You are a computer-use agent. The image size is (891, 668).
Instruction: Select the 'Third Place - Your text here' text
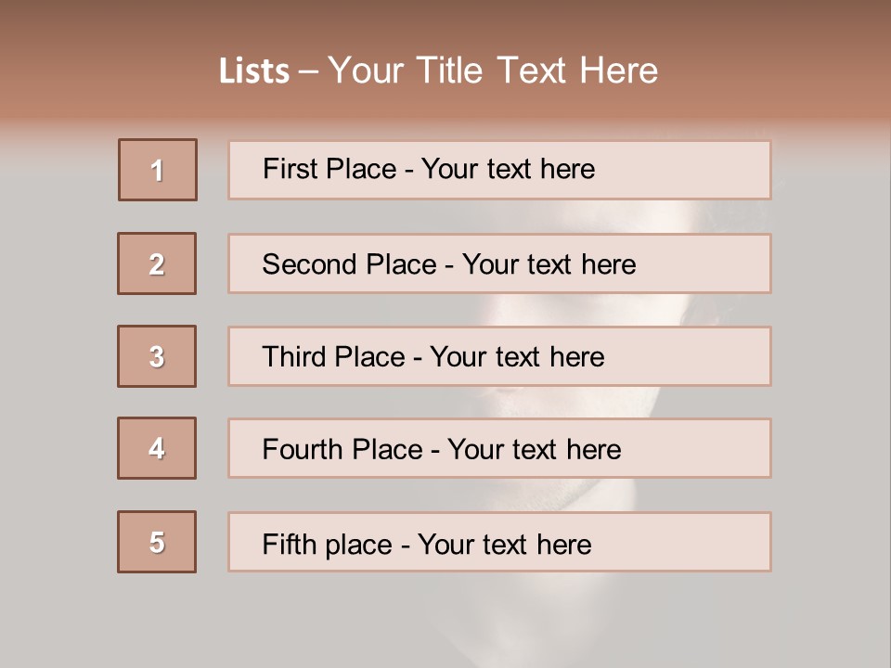click(433, 357)
